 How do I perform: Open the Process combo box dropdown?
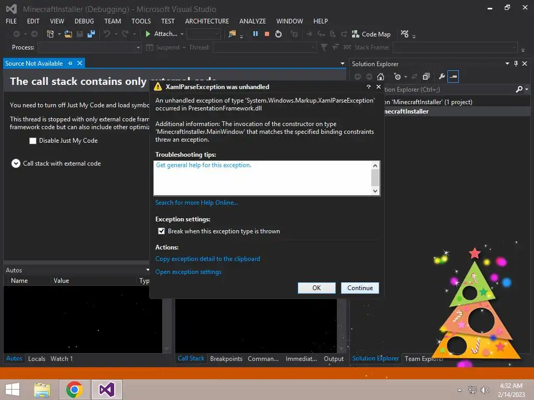(138, 47)
